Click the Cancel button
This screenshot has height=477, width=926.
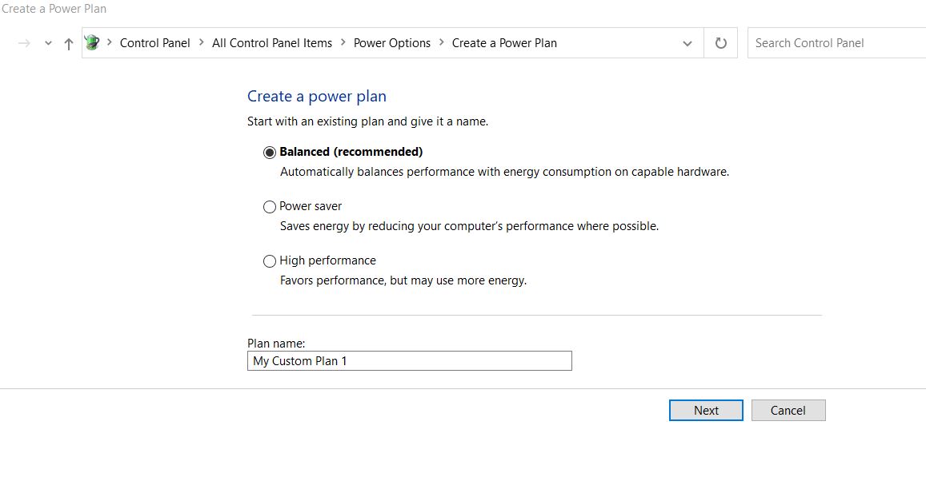(788, 411)
